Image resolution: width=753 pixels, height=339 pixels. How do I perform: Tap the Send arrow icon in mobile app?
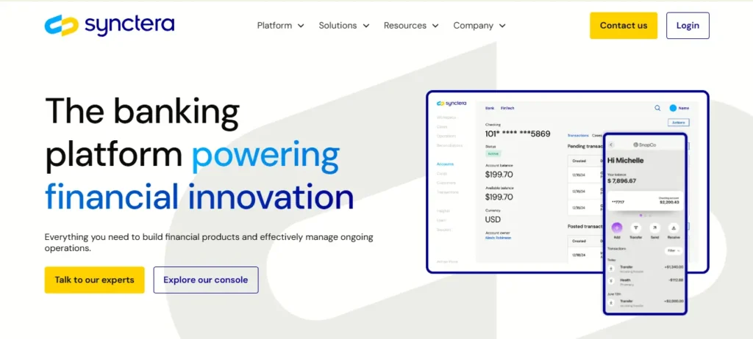pyautogui.click(x=655, y=227)
